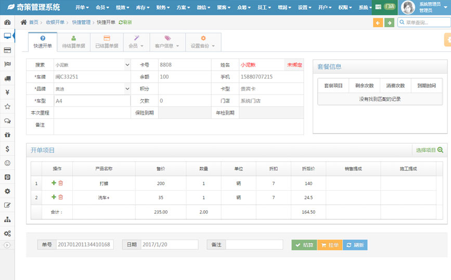Click the green plus icon in row 1

53,183
